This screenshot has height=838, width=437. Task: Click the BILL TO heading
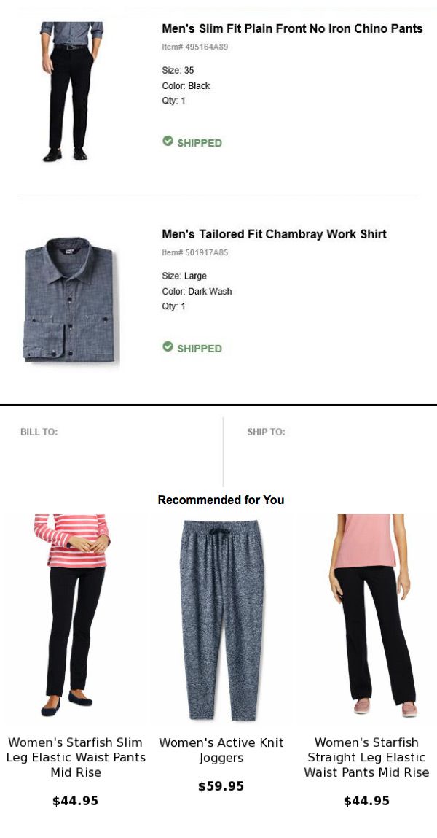click(x=39, y=432)
